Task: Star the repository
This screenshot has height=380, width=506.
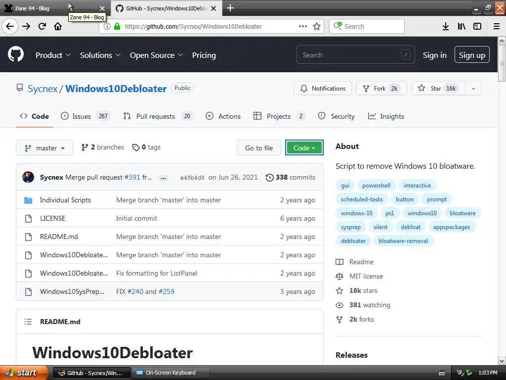Action: click(438, 89)
